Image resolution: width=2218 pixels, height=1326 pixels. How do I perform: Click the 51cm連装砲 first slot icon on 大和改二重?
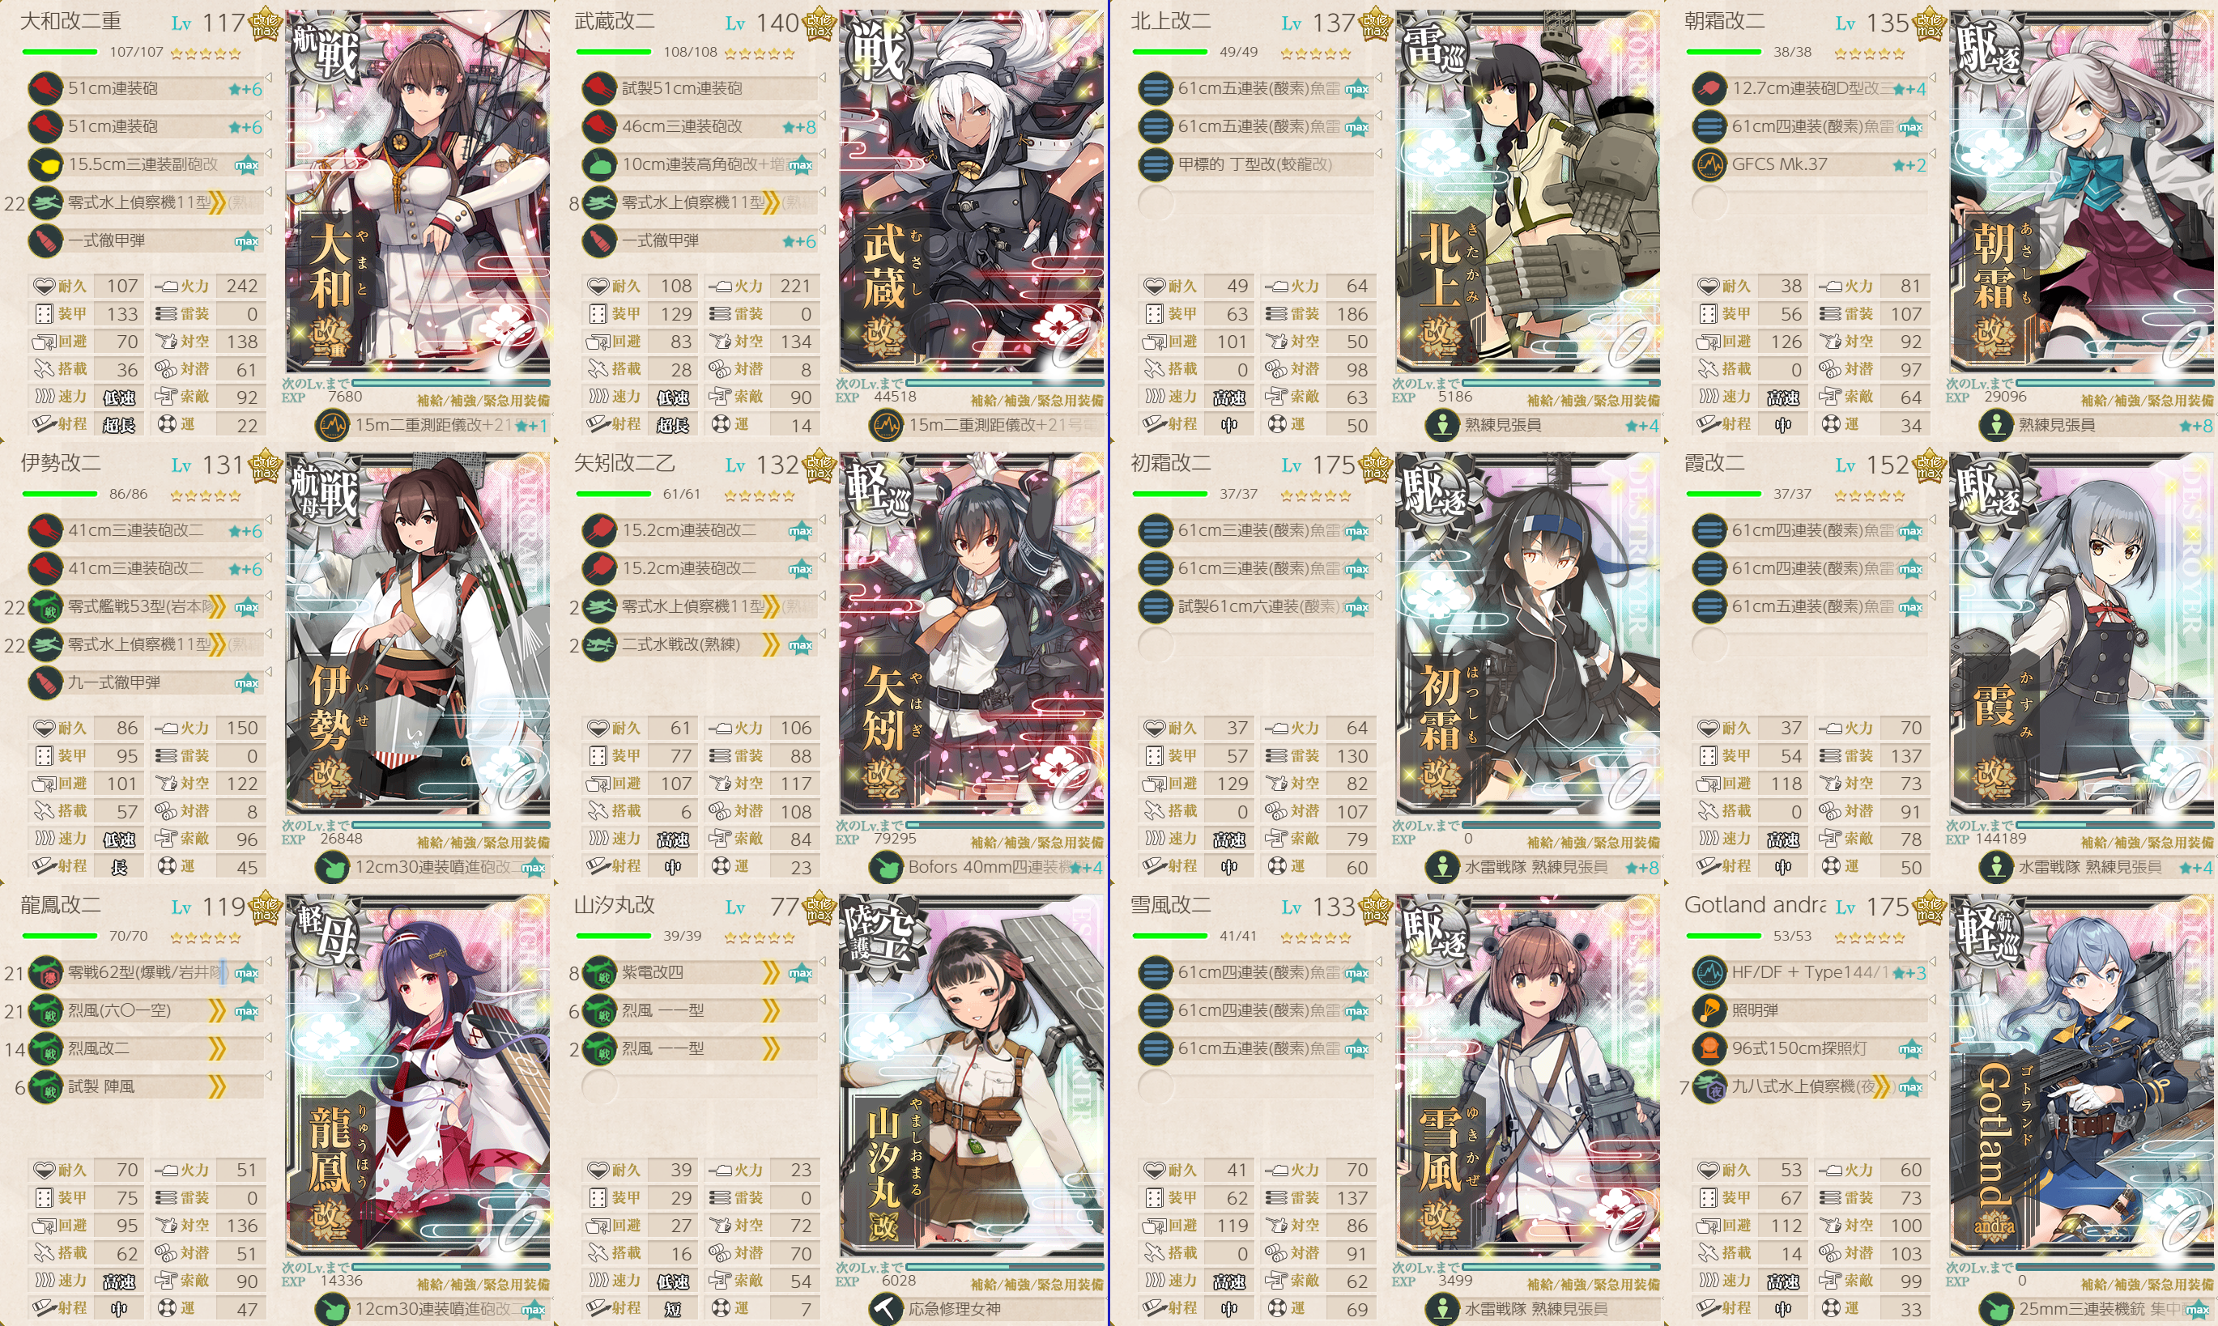(45, 88)
